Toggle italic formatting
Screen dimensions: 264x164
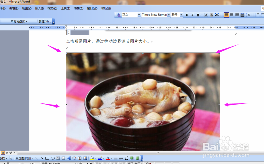point(192,15)
